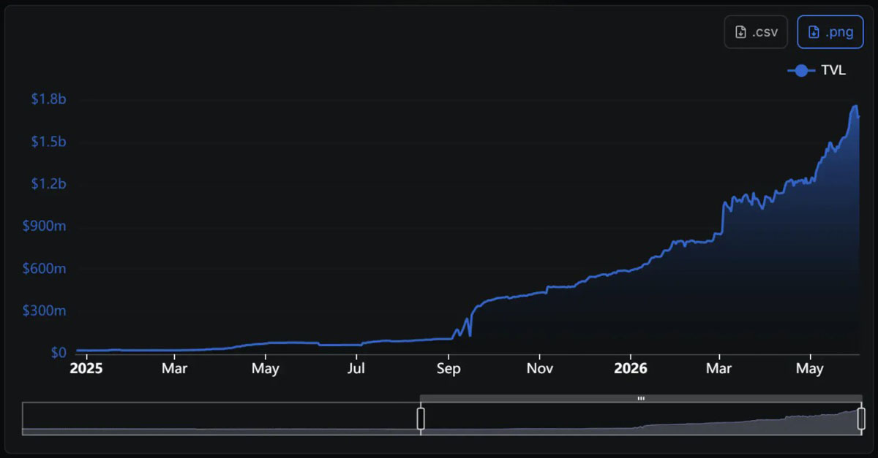
Task: Click the download icon inside the .csv button
Action: (x=740, y=32)
